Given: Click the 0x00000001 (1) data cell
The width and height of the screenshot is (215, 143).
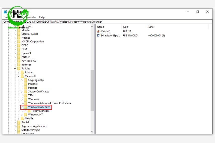Looking at the screenshot, I should click(157, 36).
